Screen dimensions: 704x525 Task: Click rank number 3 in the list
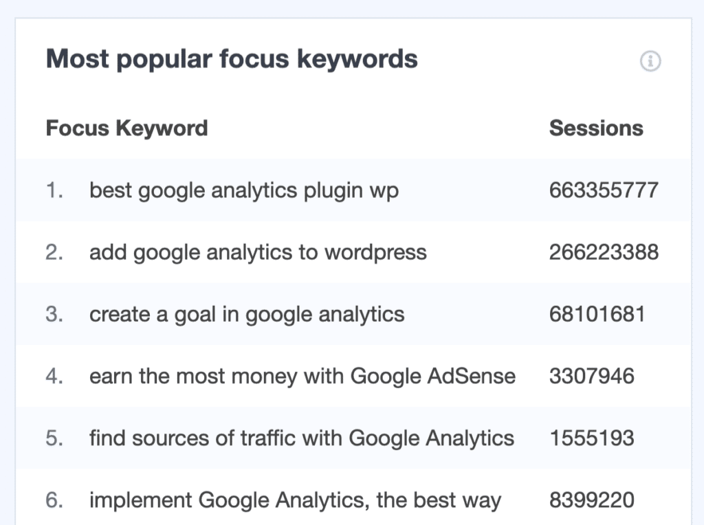pyautogui.click(x=54, y=314)
